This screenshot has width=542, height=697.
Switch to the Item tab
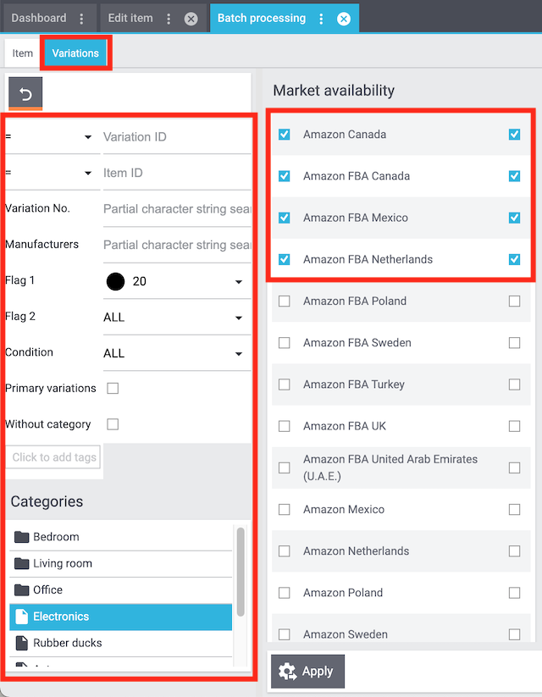23,53
